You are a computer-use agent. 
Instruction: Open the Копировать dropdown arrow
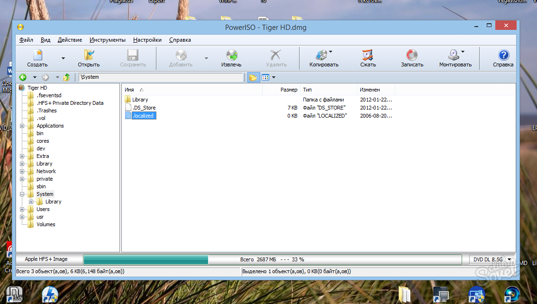pos(330,52)
